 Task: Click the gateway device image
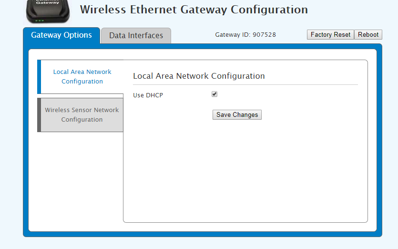point(48,12)
